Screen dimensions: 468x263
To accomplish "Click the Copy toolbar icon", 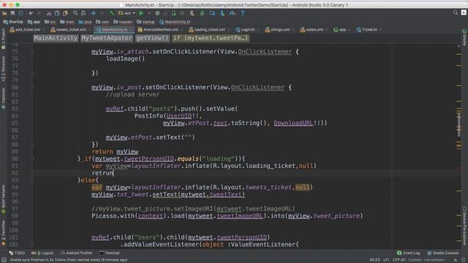I will pos(57,13).
